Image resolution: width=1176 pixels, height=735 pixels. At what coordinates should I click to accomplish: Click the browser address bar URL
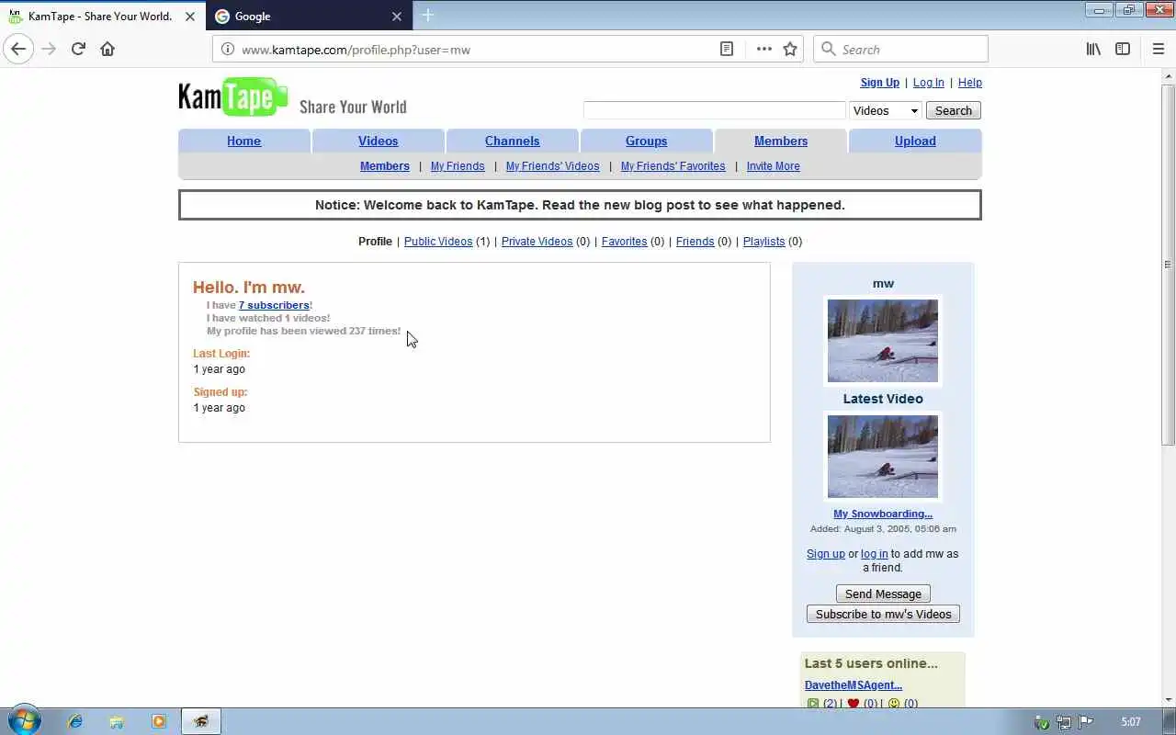point(356,50)
